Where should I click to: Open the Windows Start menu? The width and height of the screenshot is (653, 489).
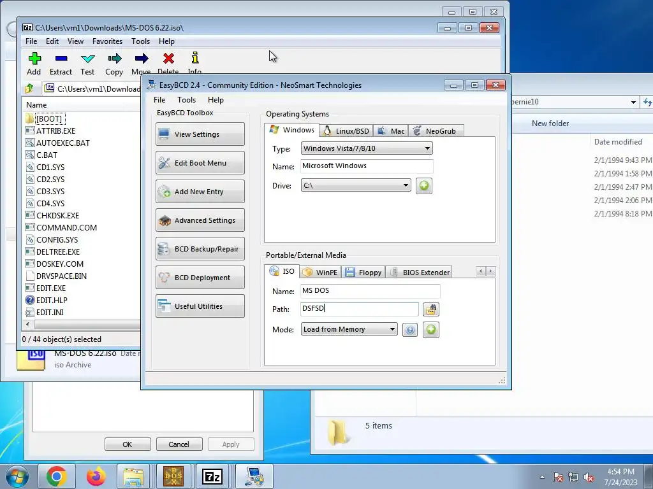pyautogui.click(x=17, y=476)
